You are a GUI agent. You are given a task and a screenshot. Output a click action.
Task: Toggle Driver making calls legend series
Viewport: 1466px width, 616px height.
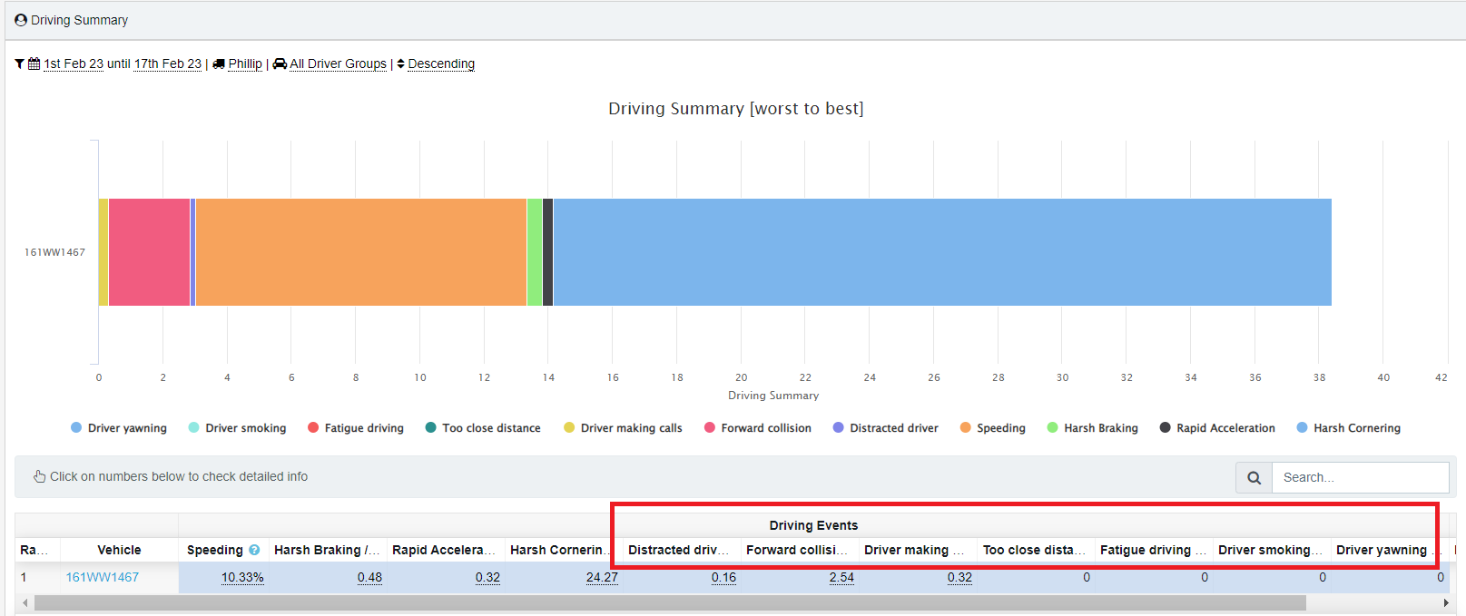tap(623, 428)
